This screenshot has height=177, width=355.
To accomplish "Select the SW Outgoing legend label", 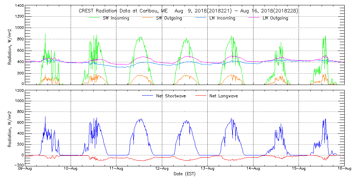I will coord(169,18).
